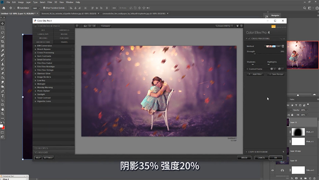This screenshot has height=180, width=319.
Task: Open the layer Fill dropdown
Action: 307,115
